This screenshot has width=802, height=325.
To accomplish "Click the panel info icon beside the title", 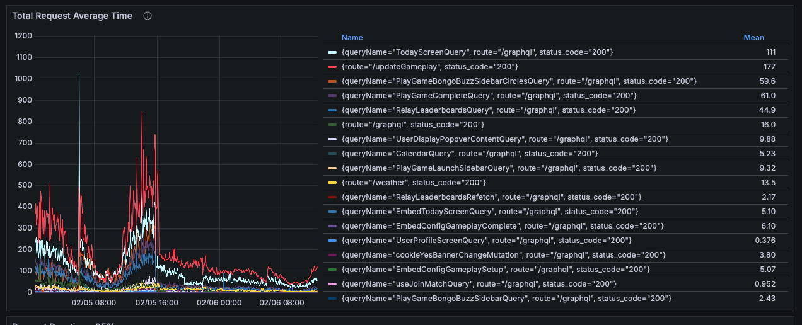I will click(x=148, y=16).
